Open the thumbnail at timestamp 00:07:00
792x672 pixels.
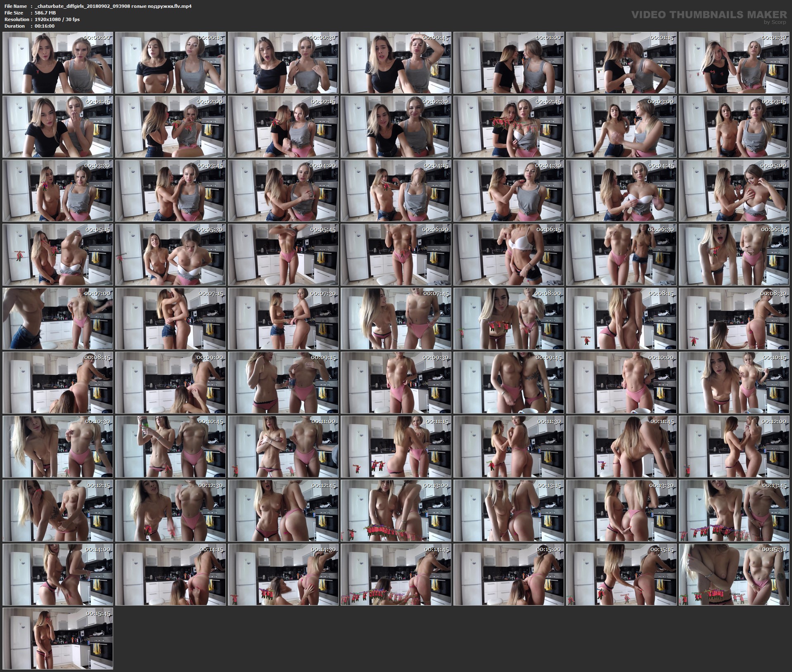[x=58, y=319]
